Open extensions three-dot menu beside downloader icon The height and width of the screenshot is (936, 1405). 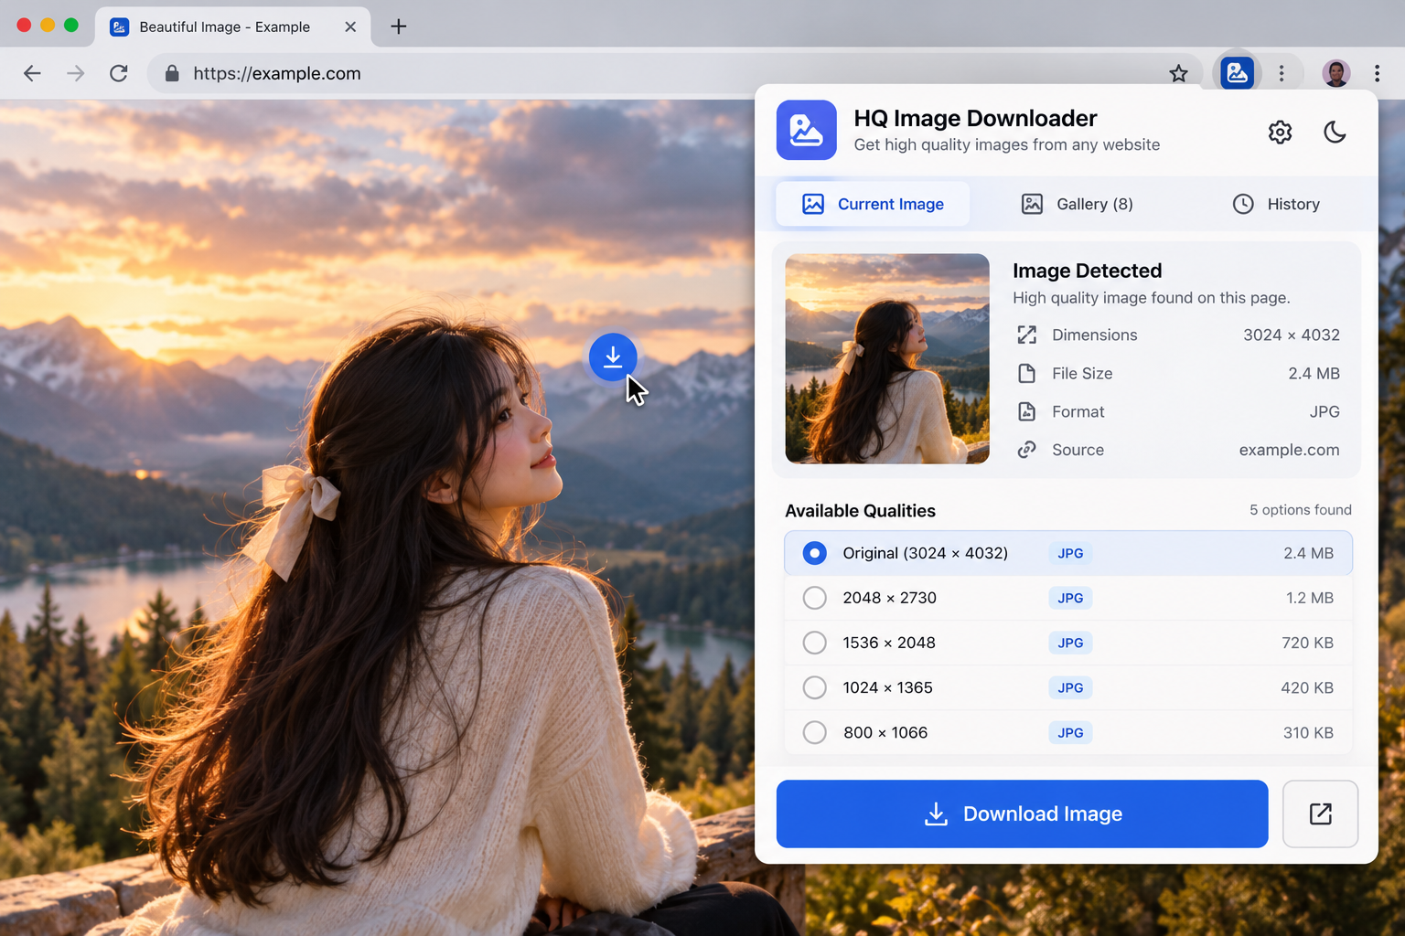click(1282, 73)
